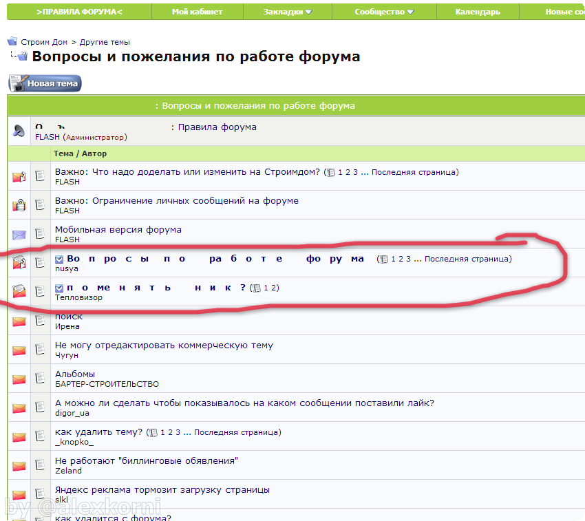This screenshot has width=585, height=521.
Task: Open the ПРАВИЛА ФОРУМА link in navbar
Action: (79, 12)
